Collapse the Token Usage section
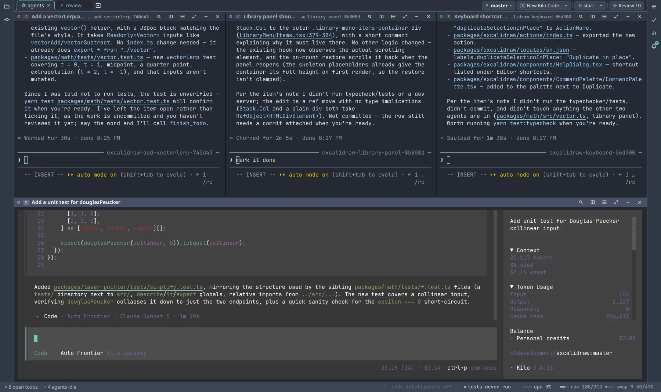The height and width of the screenshot is (392, 661). pos(531,287)
